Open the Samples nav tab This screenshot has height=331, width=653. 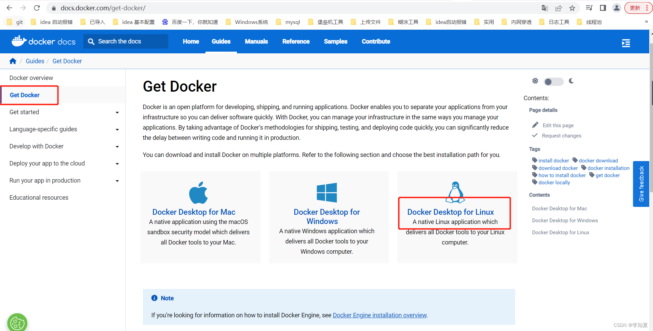336,41
